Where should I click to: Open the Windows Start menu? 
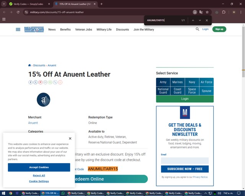[3, 193]
